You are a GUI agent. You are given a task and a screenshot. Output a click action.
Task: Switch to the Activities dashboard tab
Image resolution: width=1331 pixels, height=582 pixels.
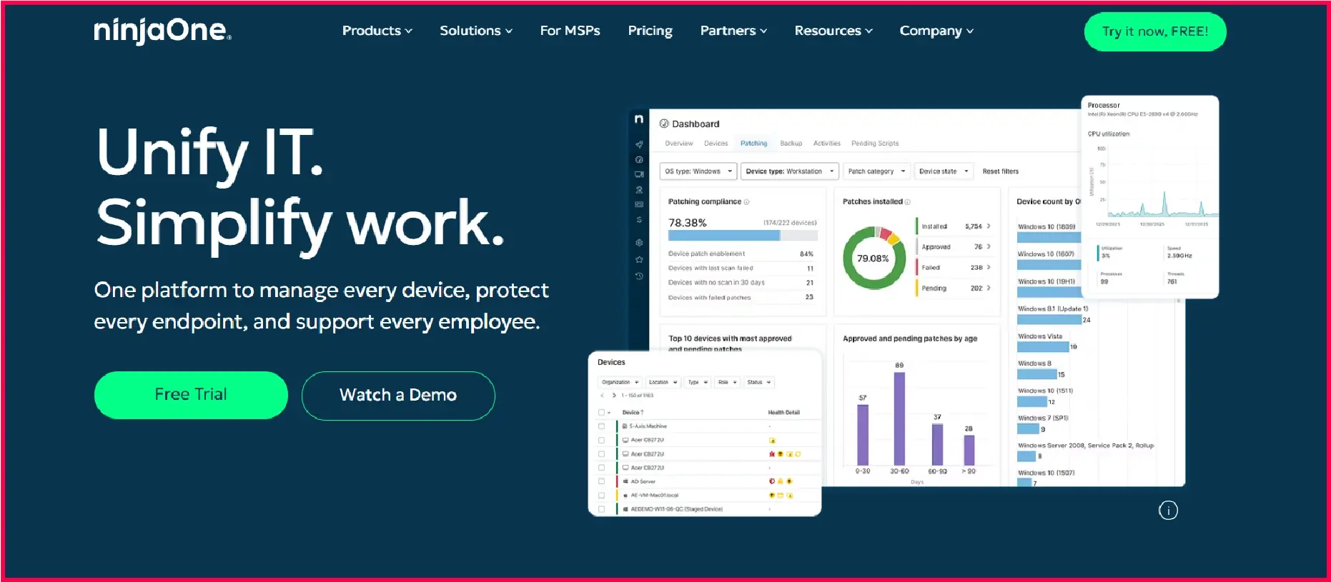827,144
